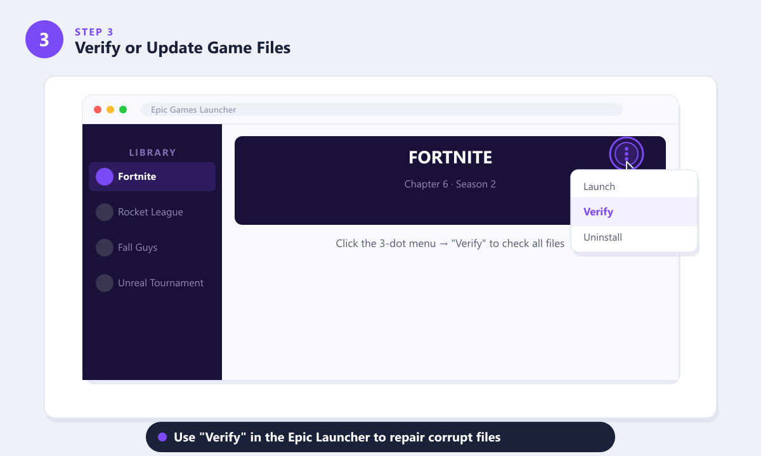This screenshot has width=761, height=456.
Task: Select Fortnite in the library sidebar
Action: (152, 177)
